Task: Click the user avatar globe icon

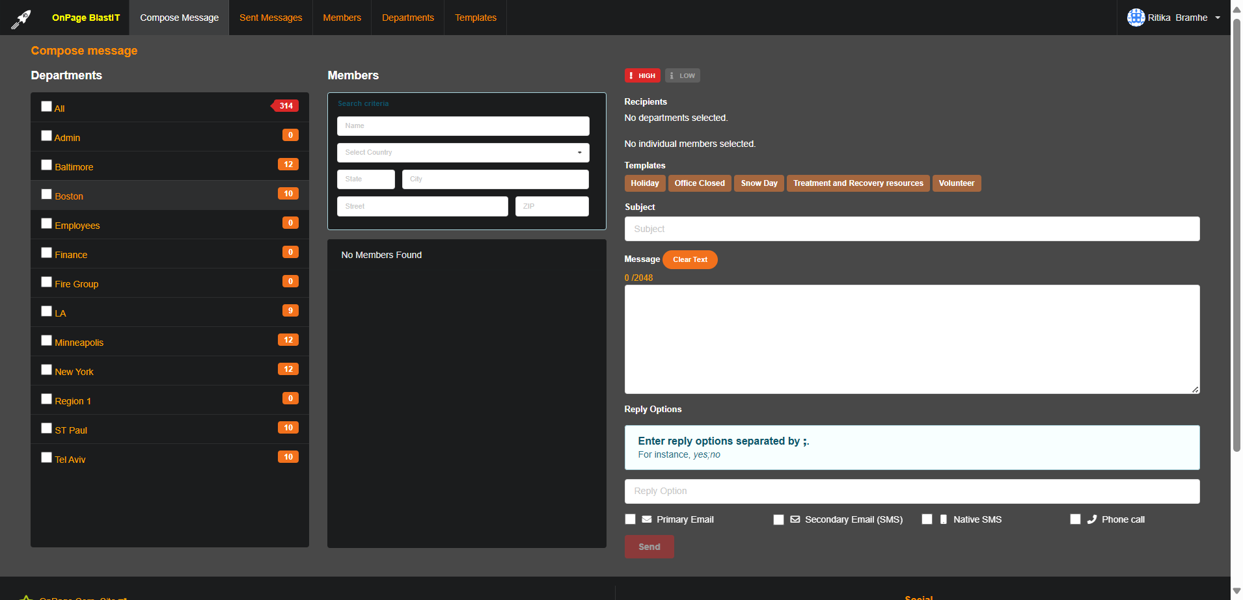Action: point(1136,18)
